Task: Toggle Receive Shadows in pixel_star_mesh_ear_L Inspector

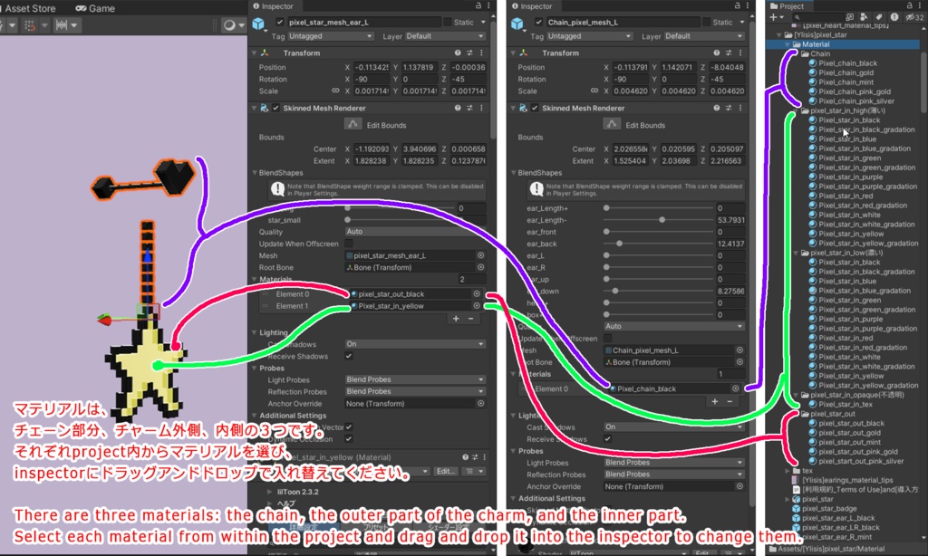Action: (x=349, y=356)
